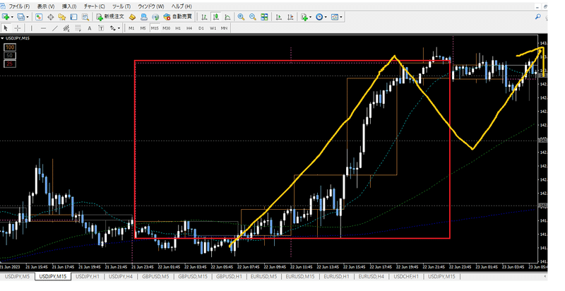This screenshot has width=565, height=291.
Task: Set timeframe to M30
Action: pyautogui.click(x=166, y=28)
